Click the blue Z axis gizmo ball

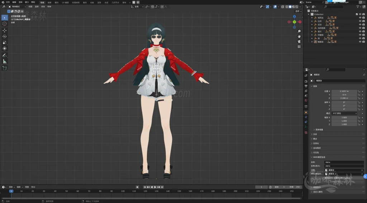pyautogui.click(x=295, y=16)
